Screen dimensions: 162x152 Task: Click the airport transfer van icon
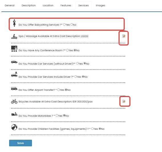point(14,89)
